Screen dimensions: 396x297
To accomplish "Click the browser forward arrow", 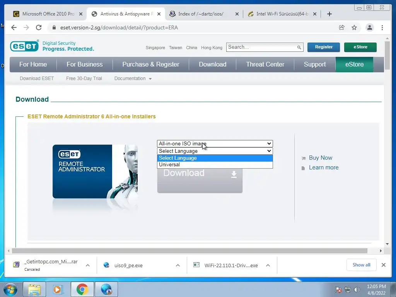I will pyautogui.click(x=26, y=27).
